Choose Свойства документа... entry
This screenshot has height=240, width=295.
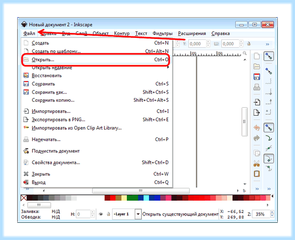(x=96, y=162)
